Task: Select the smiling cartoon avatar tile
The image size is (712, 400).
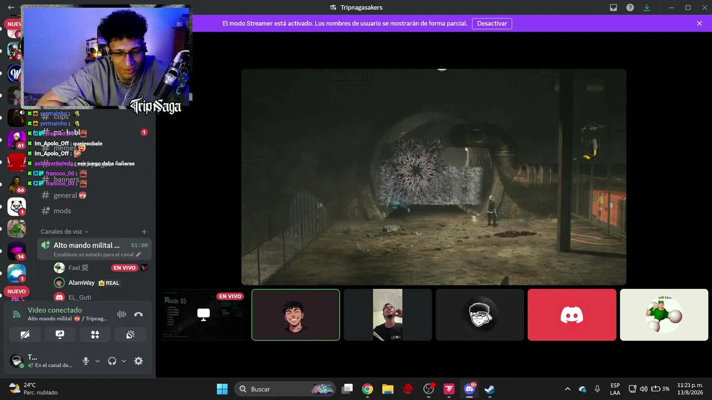Action: coord(295,314)
